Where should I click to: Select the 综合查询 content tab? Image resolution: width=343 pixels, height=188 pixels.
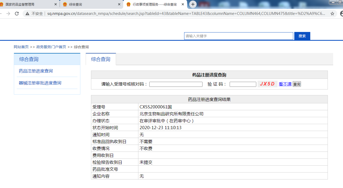(101, 59)
